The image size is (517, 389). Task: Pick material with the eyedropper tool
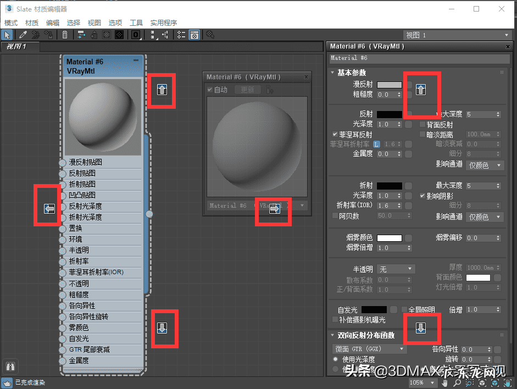click(23, 35)
